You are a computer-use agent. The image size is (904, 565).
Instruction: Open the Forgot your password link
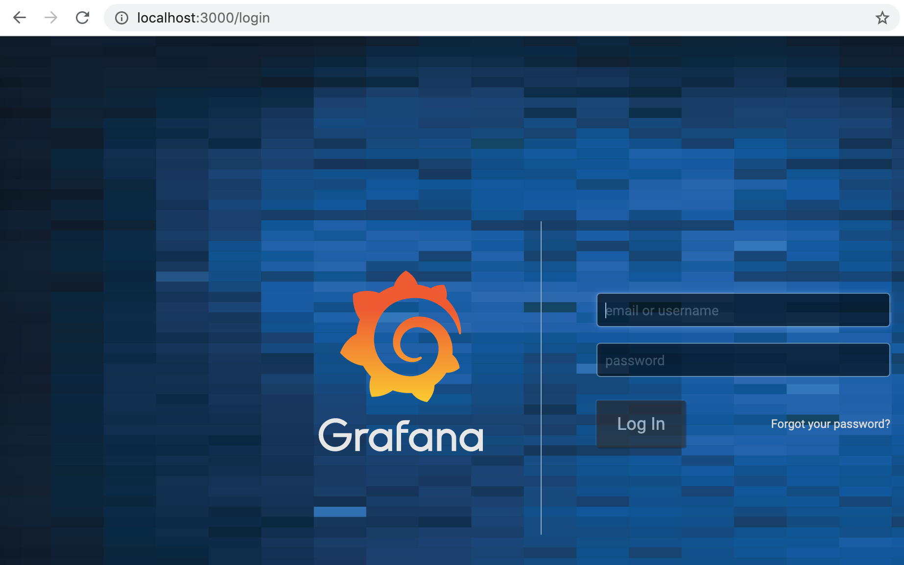tap(830, 424)
